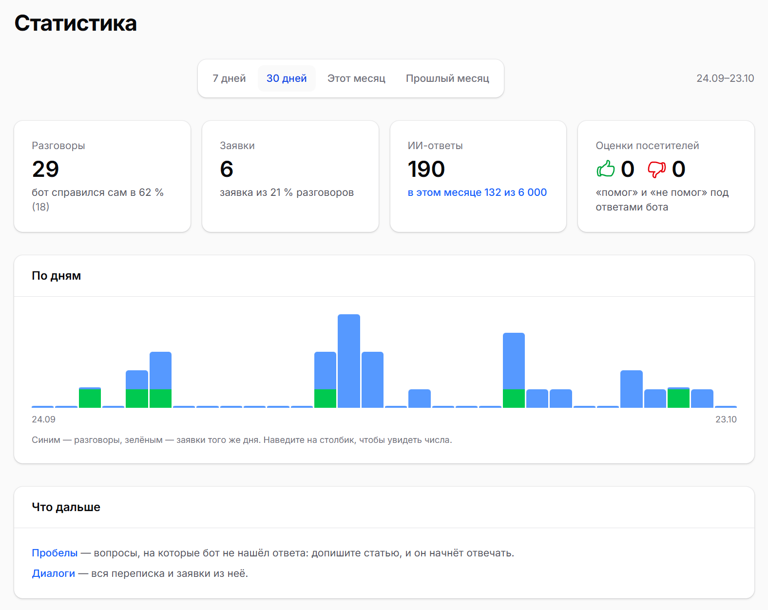The width and height of the screenshot is (768, 610).
Task: Click the chart legend text starting with Синим
Action: click(242, 440)
